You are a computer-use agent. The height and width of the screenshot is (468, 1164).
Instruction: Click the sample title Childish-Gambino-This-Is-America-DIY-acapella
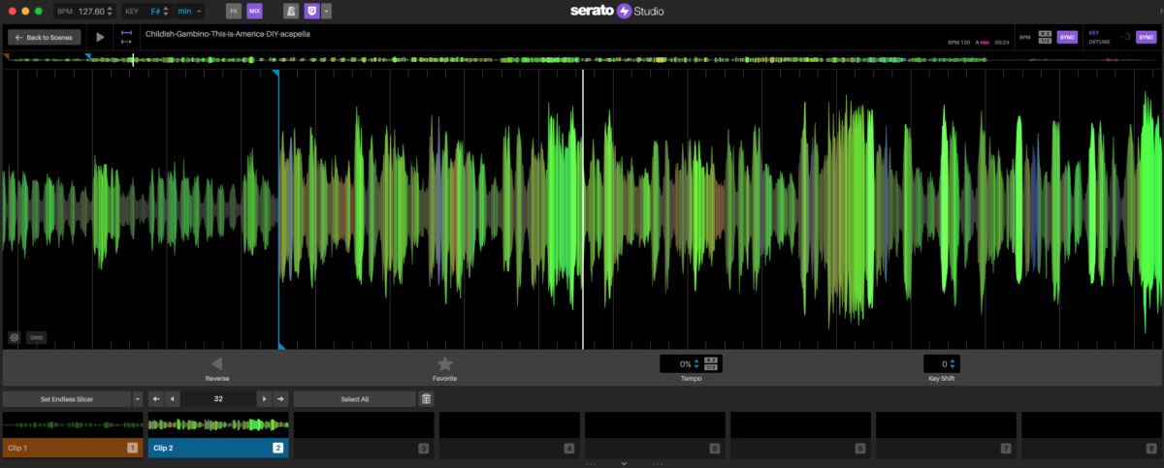pyautogui.click(x=228, y=33)
